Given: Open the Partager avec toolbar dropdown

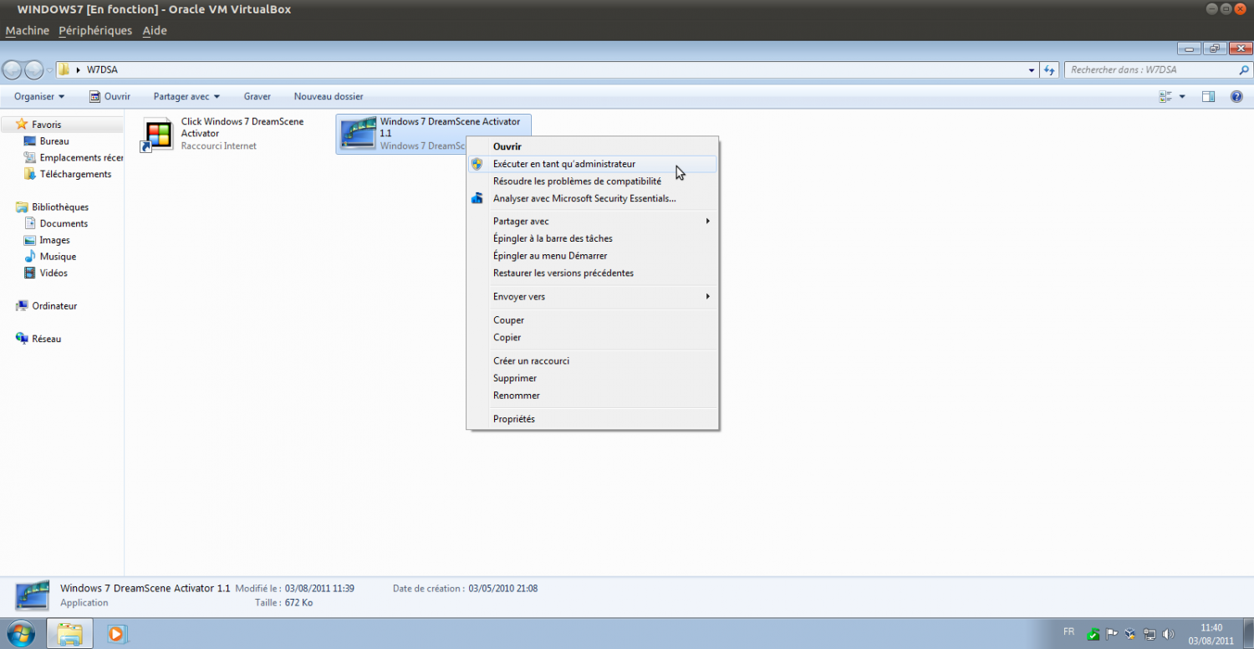Looking at the screenshot, I should tap(186, 96).
